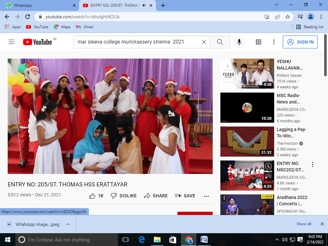Open YouTube settings three-dot menu
The image size is (328, 246).
(x=274, y=42)
